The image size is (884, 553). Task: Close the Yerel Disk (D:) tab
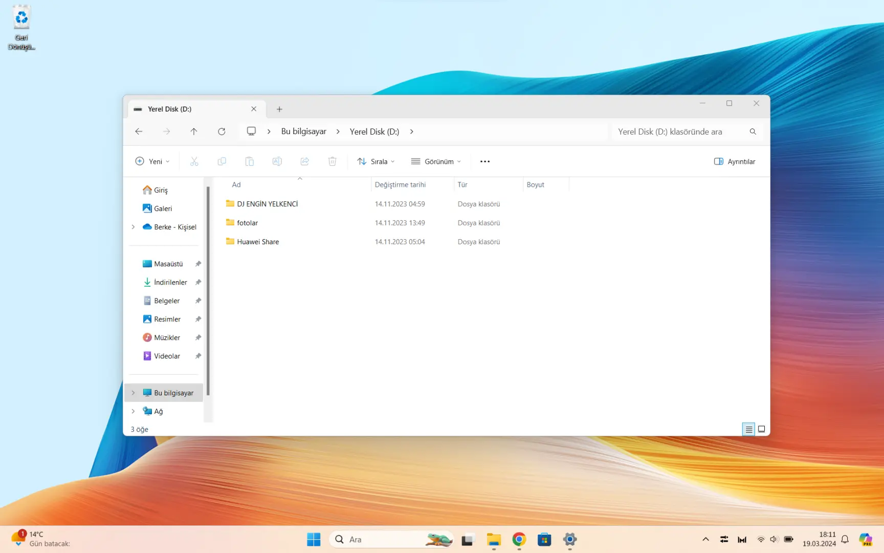(x=254, y=109)
